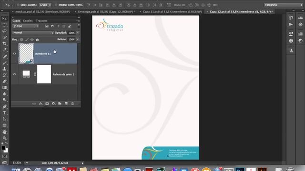Select the Rectangle shape tool
This screenshot has width=305, height=171.
point(4,125)
